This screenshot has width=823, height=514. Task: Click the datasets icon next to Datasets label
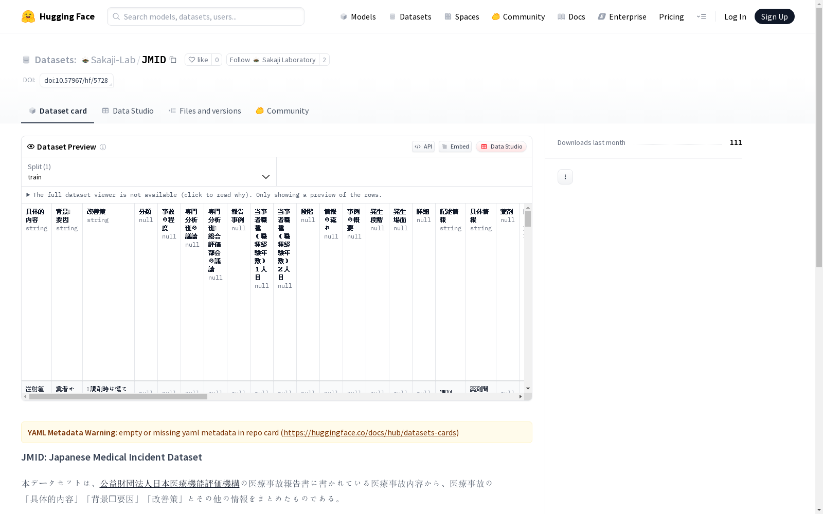coord(26,60)
